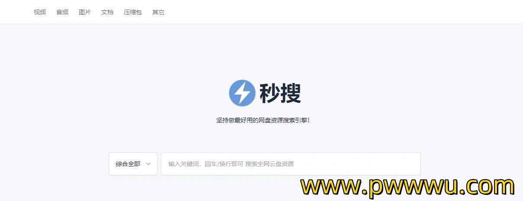The height and width of the screenshot is (201, 523).
Task: Focus the keyword search input field
Action: click(291, 164)
